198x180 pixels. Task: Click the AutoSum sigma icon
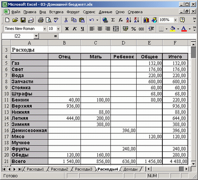(113, 20)
